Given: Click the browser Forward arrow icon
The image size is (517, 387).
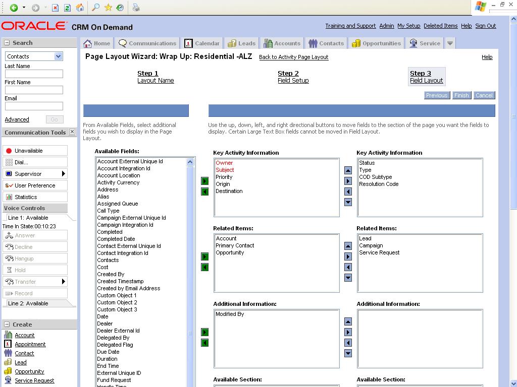Looking at the screenshot, I should click(x=35, y=8).
